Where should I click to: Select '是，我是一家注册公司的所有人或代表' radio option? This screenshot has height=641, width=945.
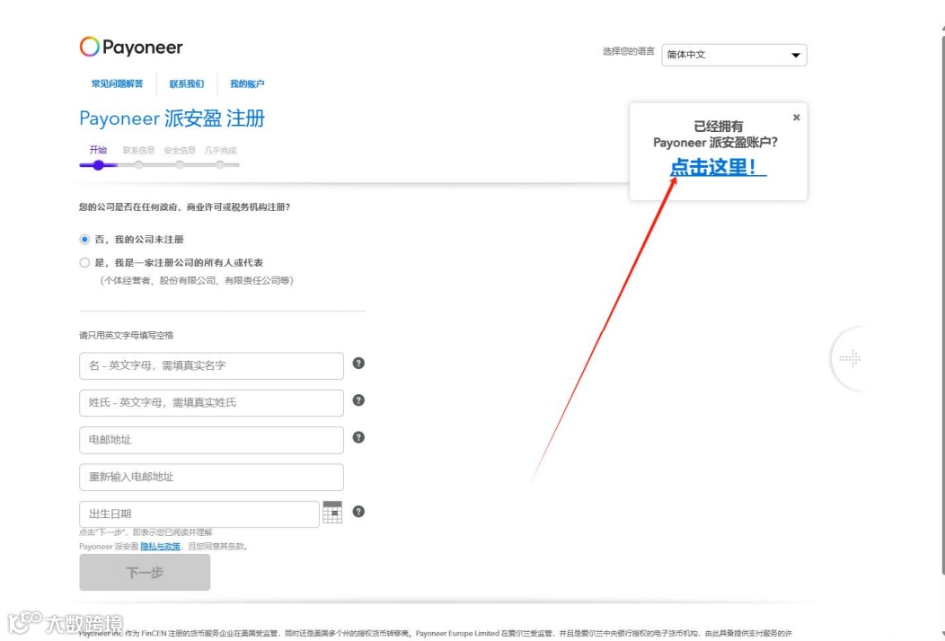[85, 263]
